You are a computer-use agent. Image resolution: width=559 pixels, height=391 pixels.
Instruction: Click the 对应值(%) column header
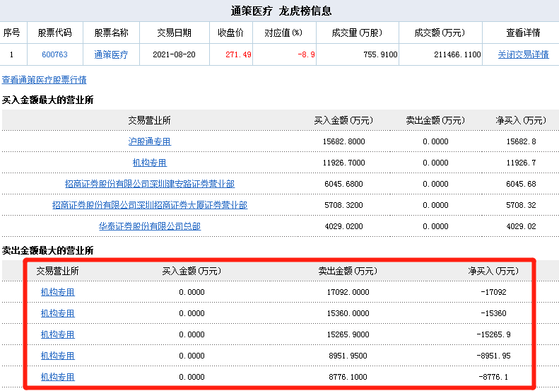[x=283, y=33]
